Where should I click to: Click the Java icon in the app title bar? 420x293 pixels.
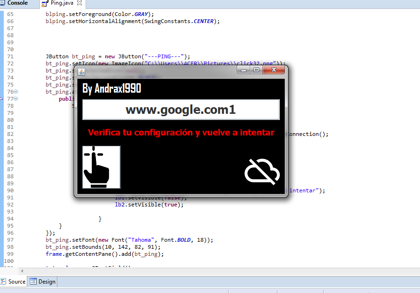click(81, 72)
